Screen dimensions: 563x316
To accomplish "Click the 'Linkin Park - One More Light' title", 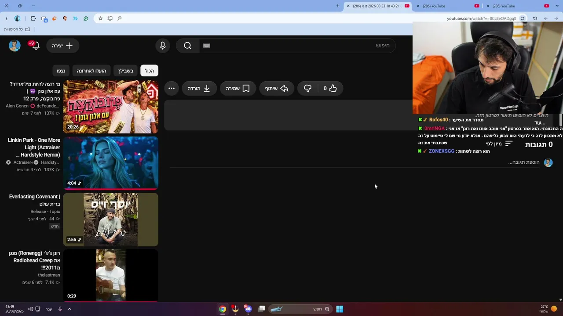I will [x=34, y=147].
